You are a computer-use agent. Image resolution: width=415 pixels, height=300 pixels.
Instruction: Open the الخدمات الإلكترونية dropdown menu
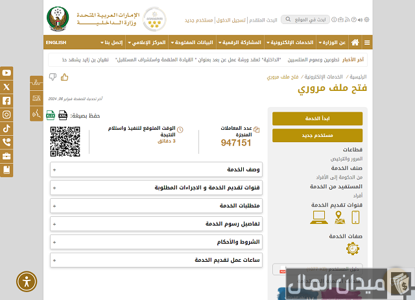pos(290,42)
